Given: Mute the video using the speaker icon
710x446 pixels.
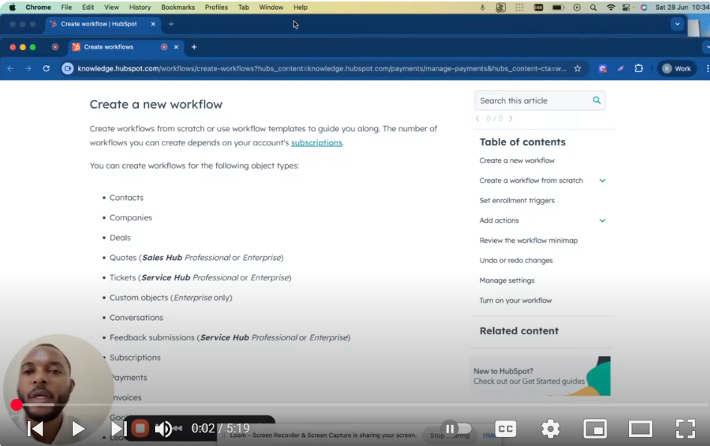Looking at the screenshot, I should 163,428.
